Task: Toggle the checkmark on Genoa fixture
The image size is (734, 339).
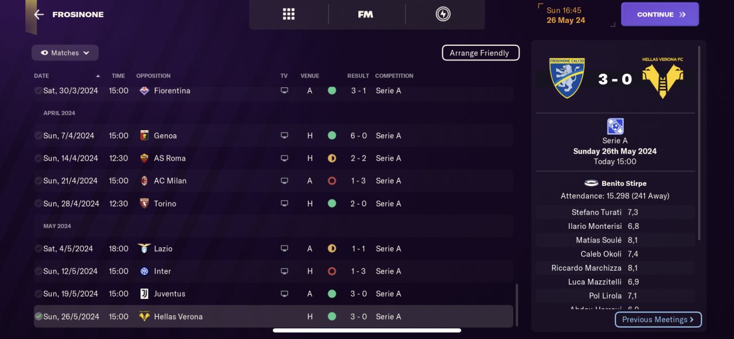Action: [38, 136]
